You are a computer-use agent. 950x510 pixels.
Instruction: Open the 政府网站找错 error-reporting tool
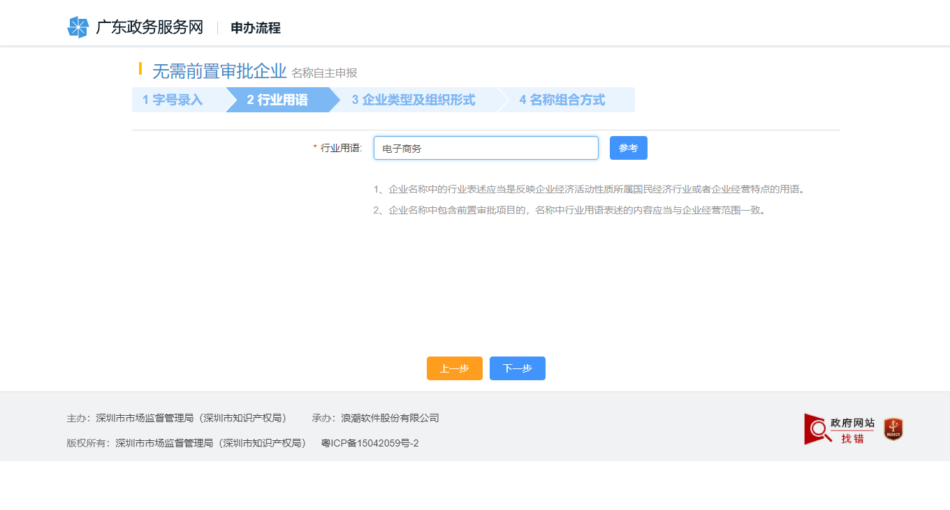point(839,429)
